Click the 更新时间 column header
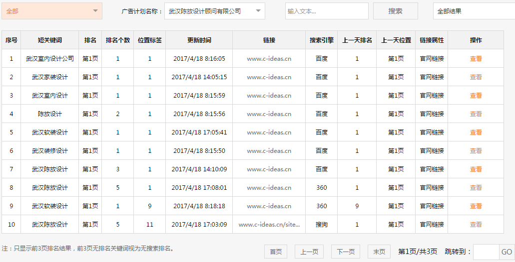This screenshot has height=262, width=515. [199, 40]
